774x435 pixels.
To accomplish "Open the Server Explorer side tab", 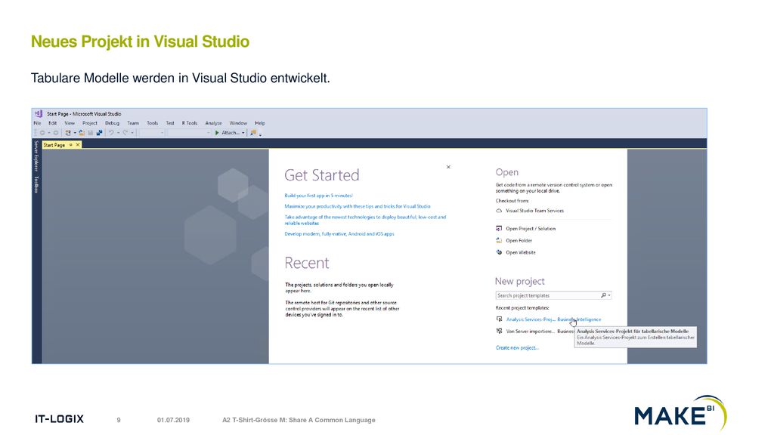I will [x=36, y=156].
